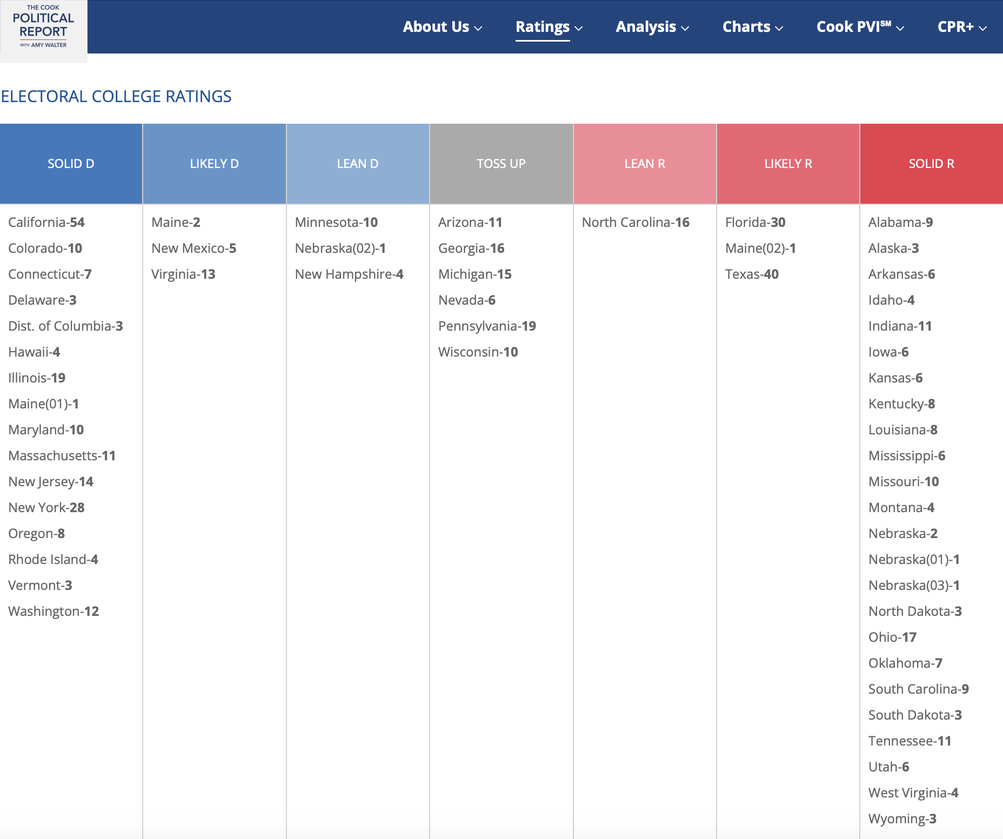This screenshot has width=1003, height=839.
Task: Click the California-54 rating link
Action: (46, 223)
